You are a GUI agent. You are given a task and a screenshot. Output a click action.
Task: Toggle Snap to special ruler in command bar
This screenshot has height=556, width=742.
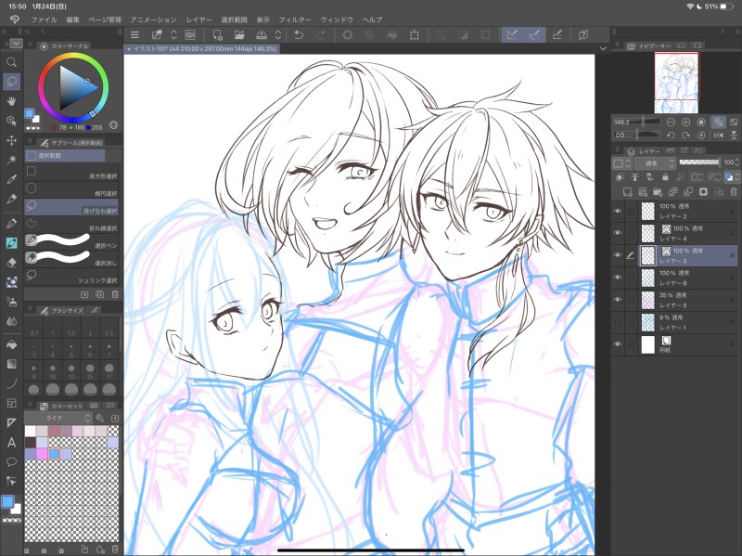535,34
